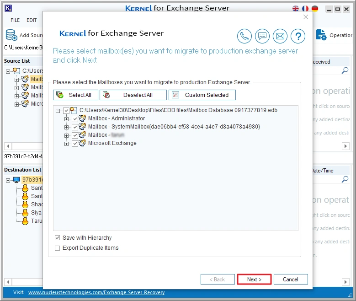356x301 pixels.
Task: Click the Select All checkmark icon
Action: (60, 95)
